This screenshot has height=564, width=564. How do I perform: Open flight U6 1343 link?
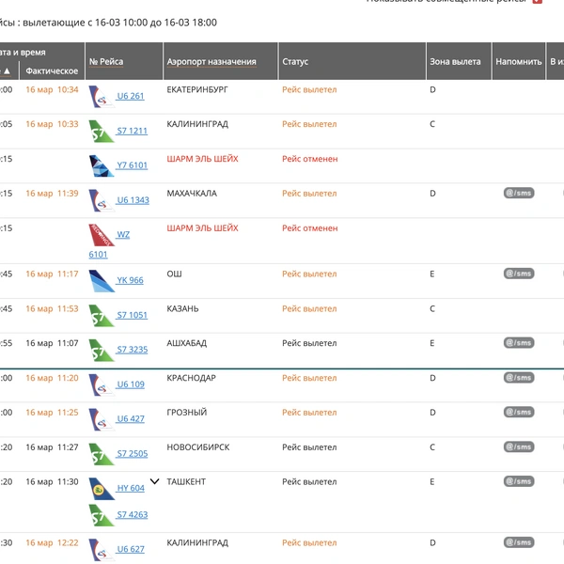[133, 200]
